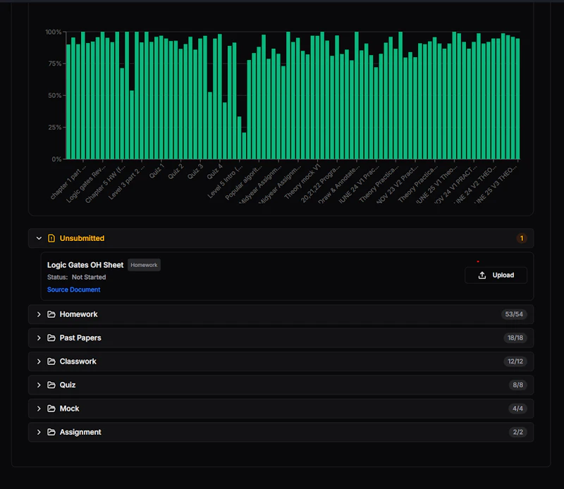Collapse the Unsubmitted section chevron
Image resolution: width=564 pixels, height=489 pixels.
[39, 238]
